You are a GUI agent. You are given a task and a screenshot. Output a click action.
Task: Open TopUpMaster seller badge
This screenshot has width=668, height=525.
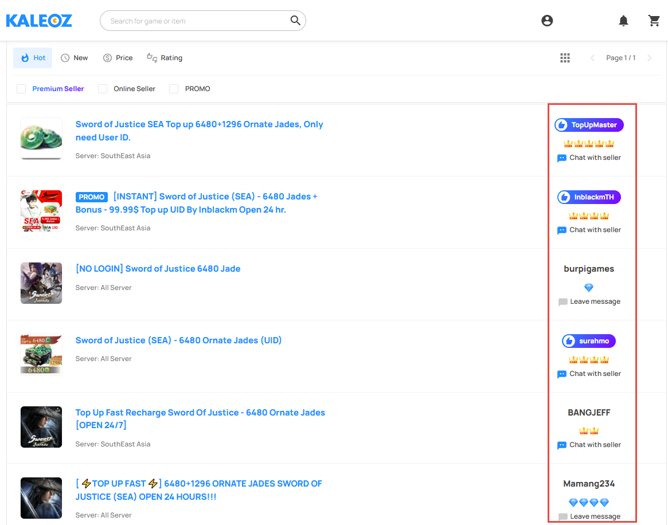coord(589,125)
